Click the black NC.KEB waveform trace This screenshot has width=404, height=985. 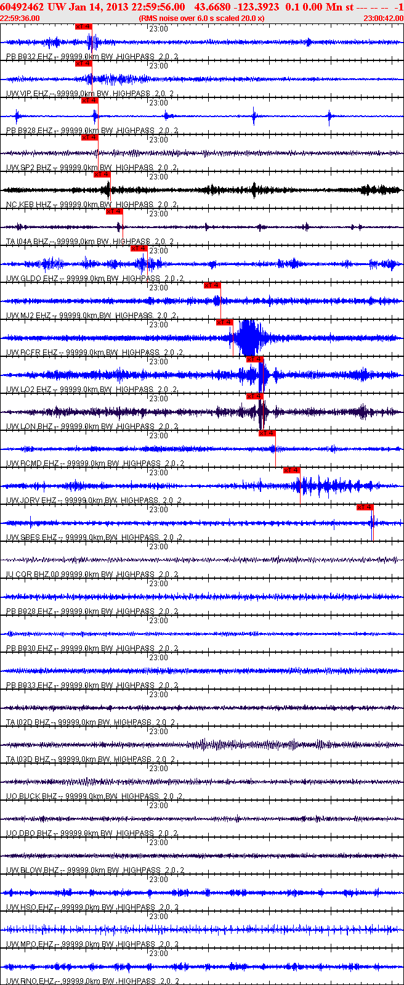click(x=202, y=190)
